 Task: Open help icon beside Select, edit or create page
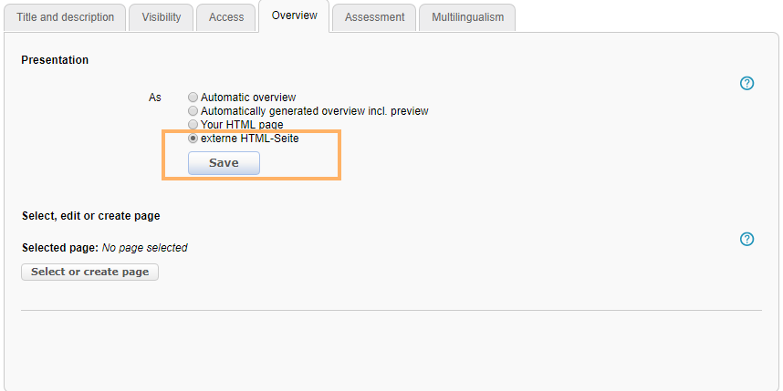pyautogui.click(x=746, y=239)
